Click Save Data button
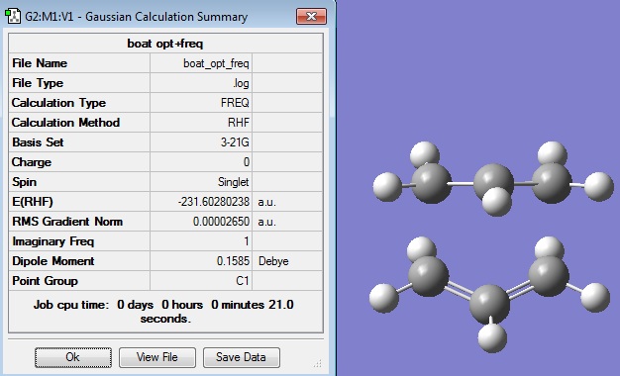620x376 pixels. pos(242,357)
